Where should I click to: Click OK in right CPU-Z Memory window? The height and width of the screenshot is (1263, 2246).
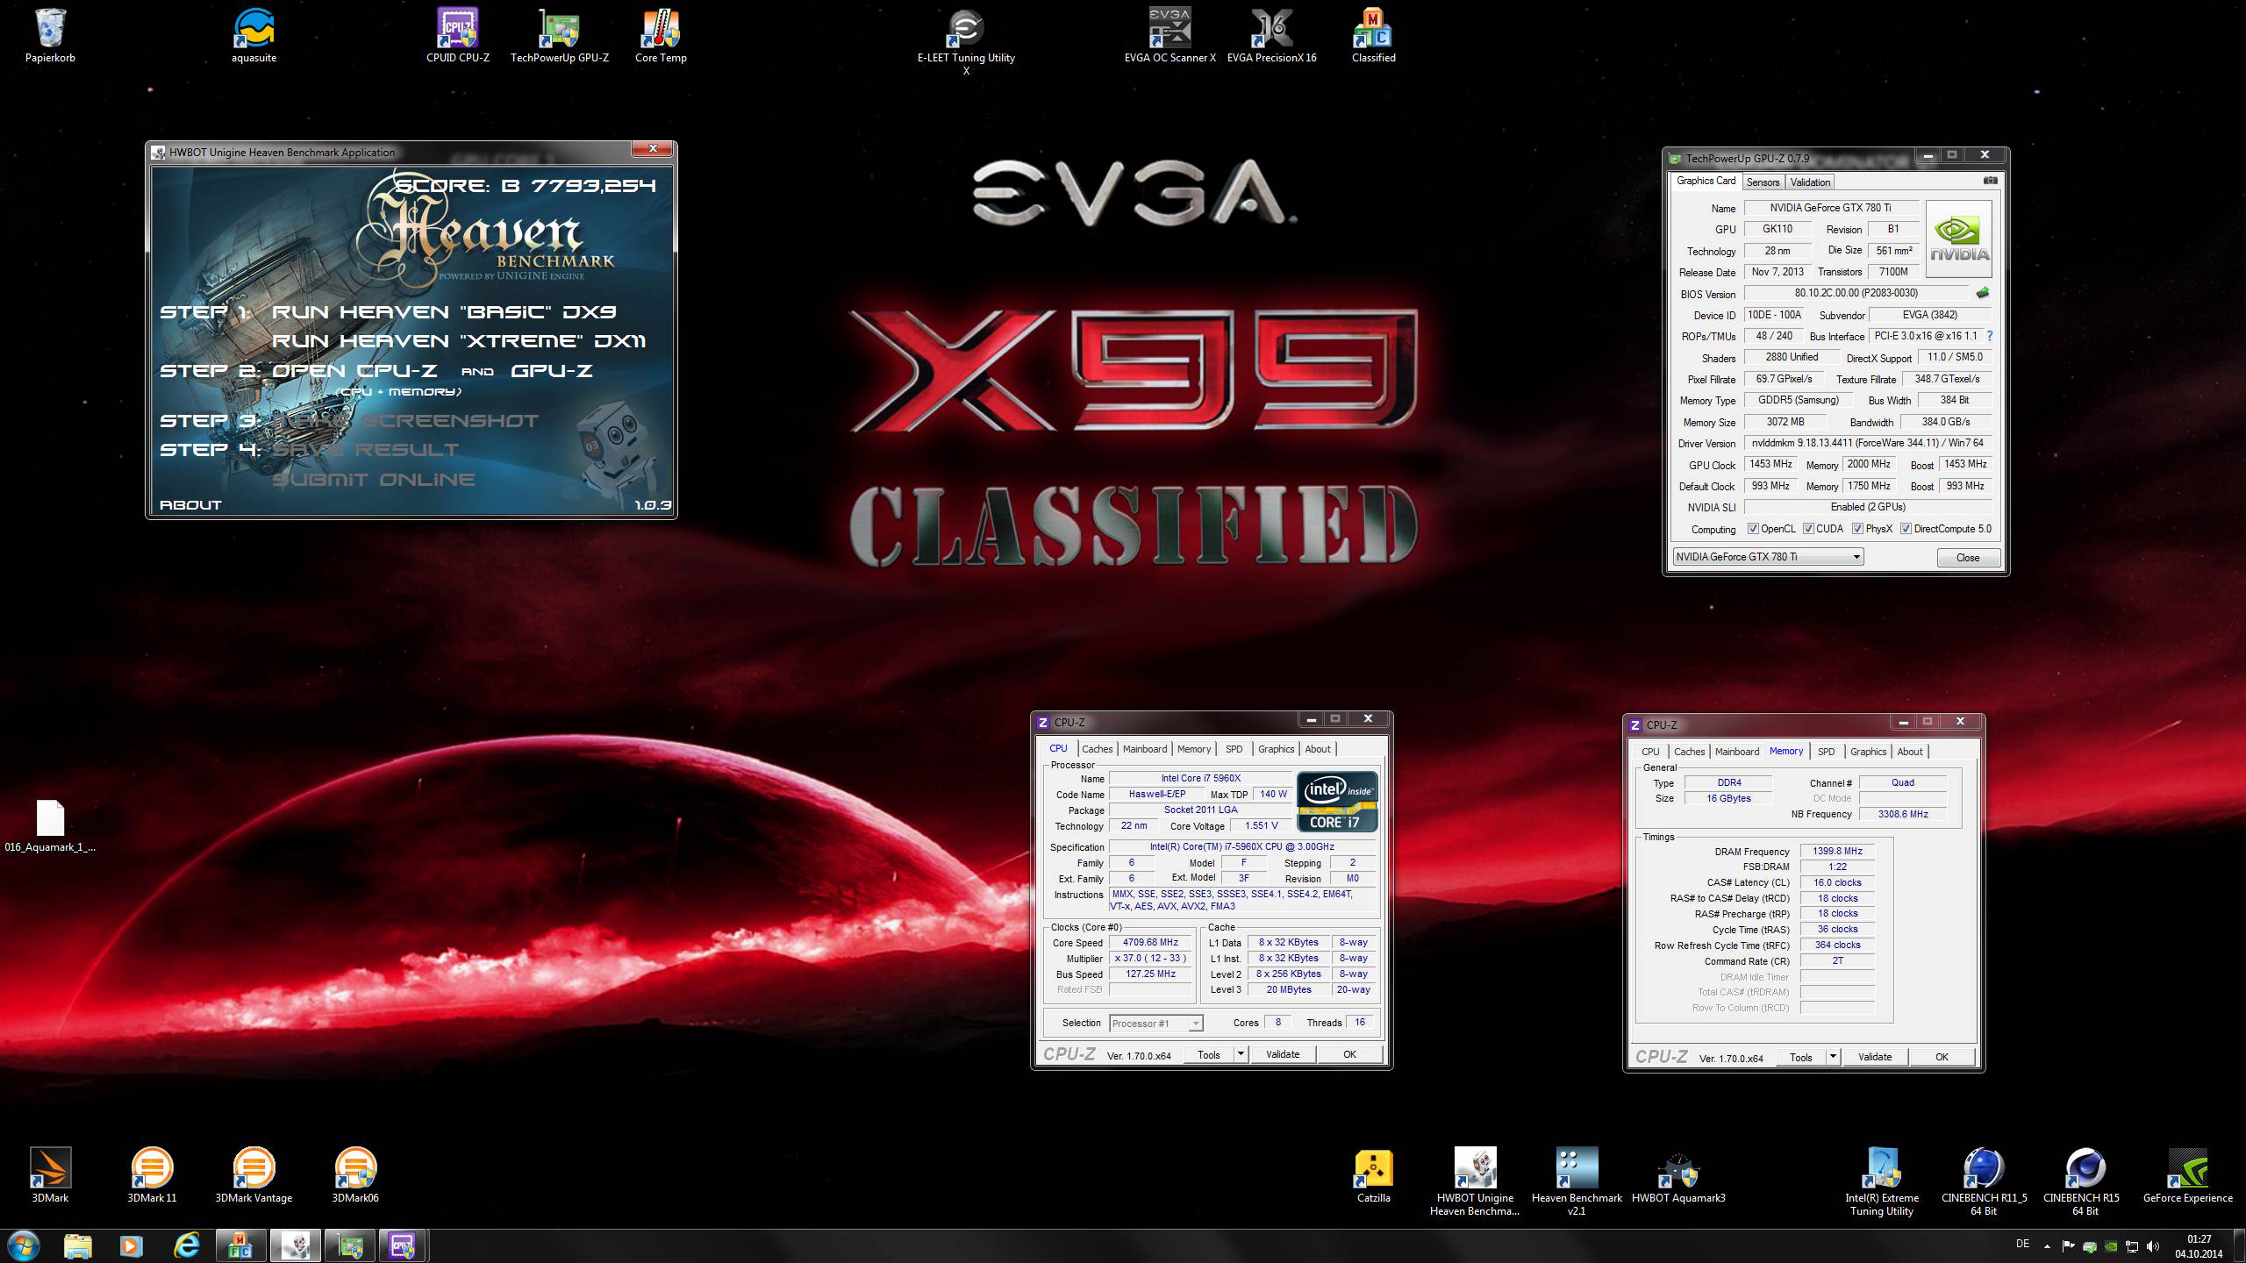1942,1057
